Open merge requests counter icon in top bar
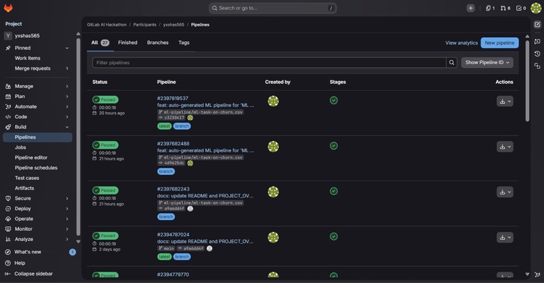Viewport: 544px width, 283px height. coord(505,8)
